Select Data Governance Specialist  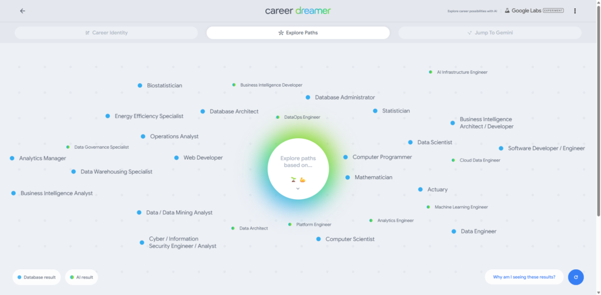102,147
